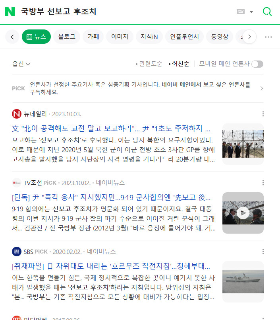
Task: Open more options for the 뉴데일리 article
Action: pos(263,114)
